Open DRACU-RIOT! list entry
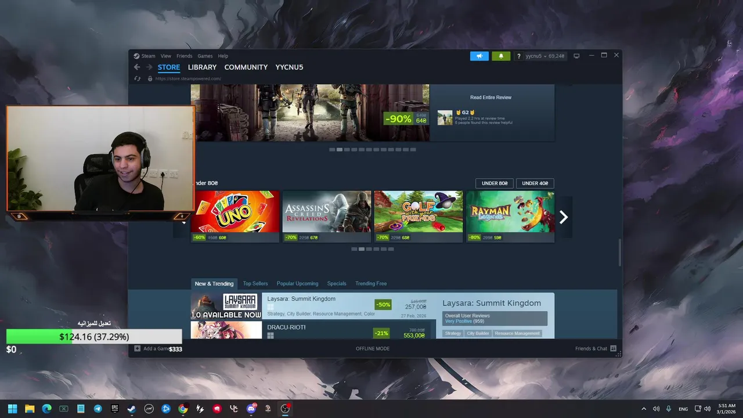The width and height of the screenshot is (743, 418). click(x=313, y=330)
